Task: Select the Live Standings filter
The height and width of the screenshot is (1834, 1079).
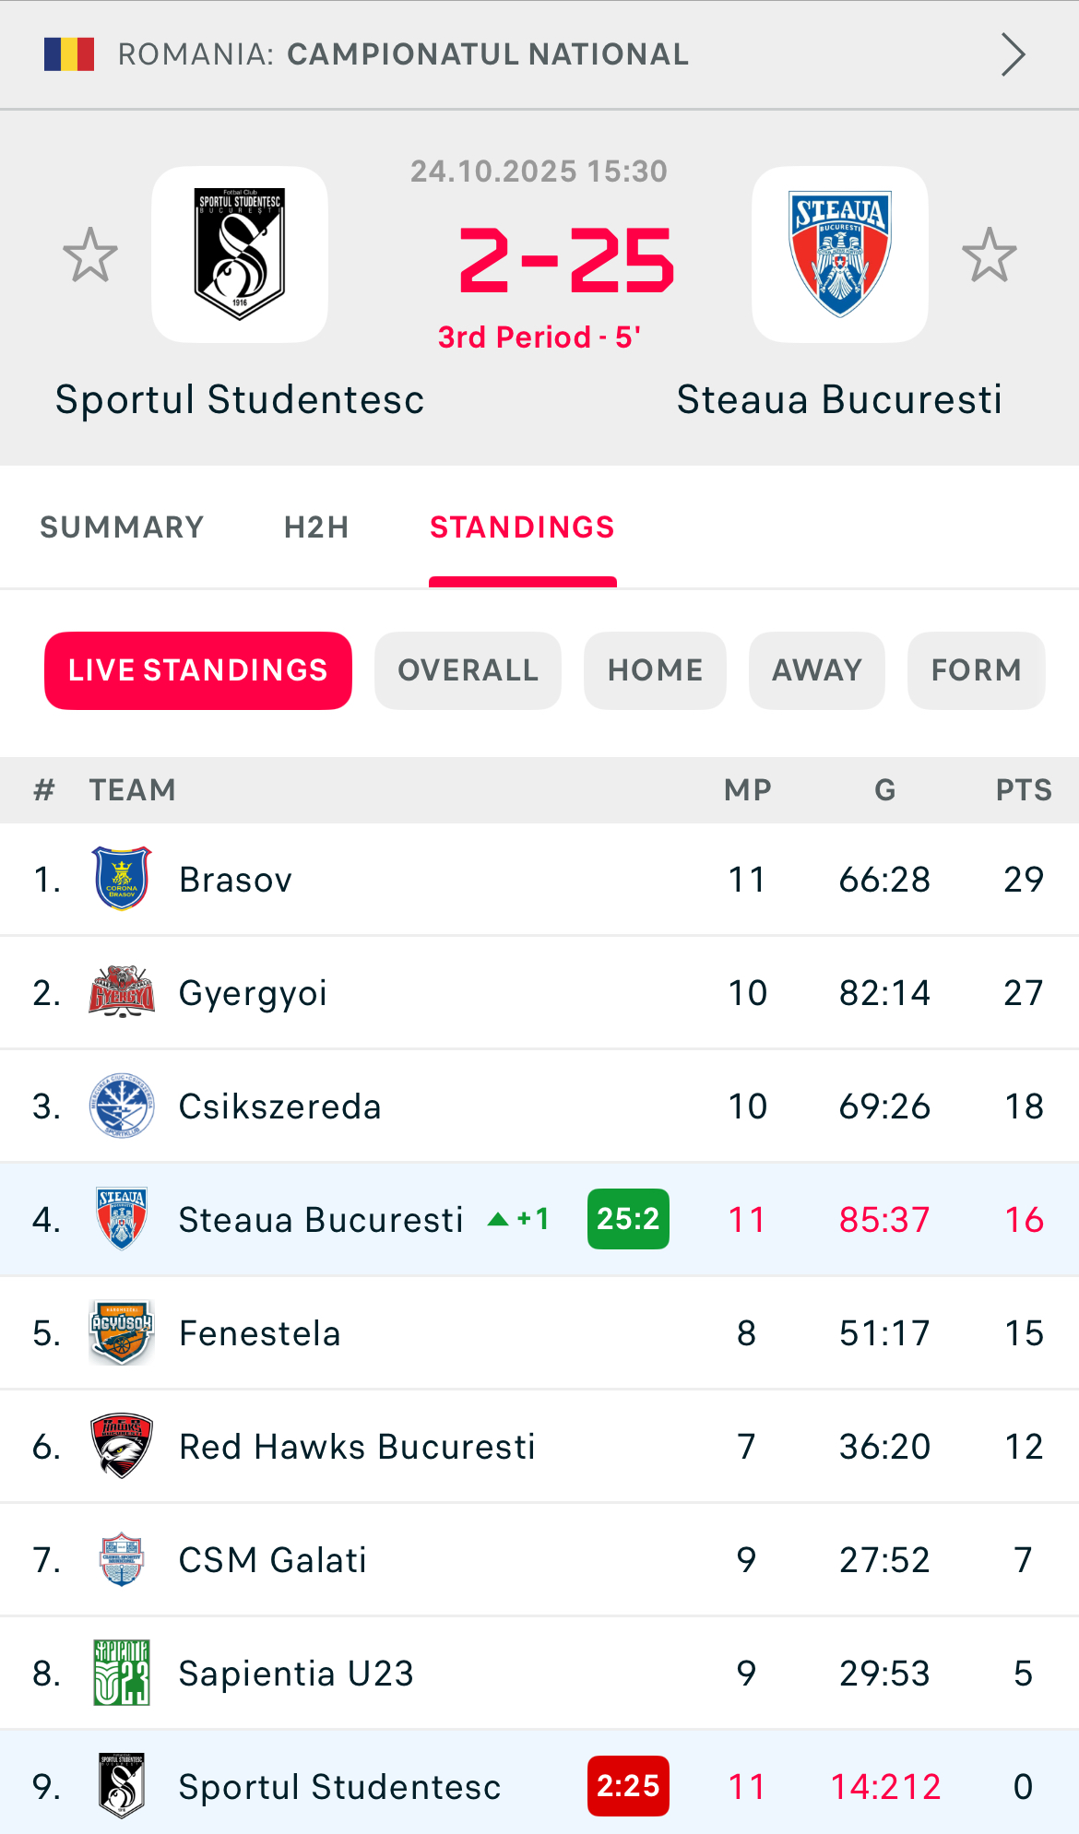Action: coord(198,670)
